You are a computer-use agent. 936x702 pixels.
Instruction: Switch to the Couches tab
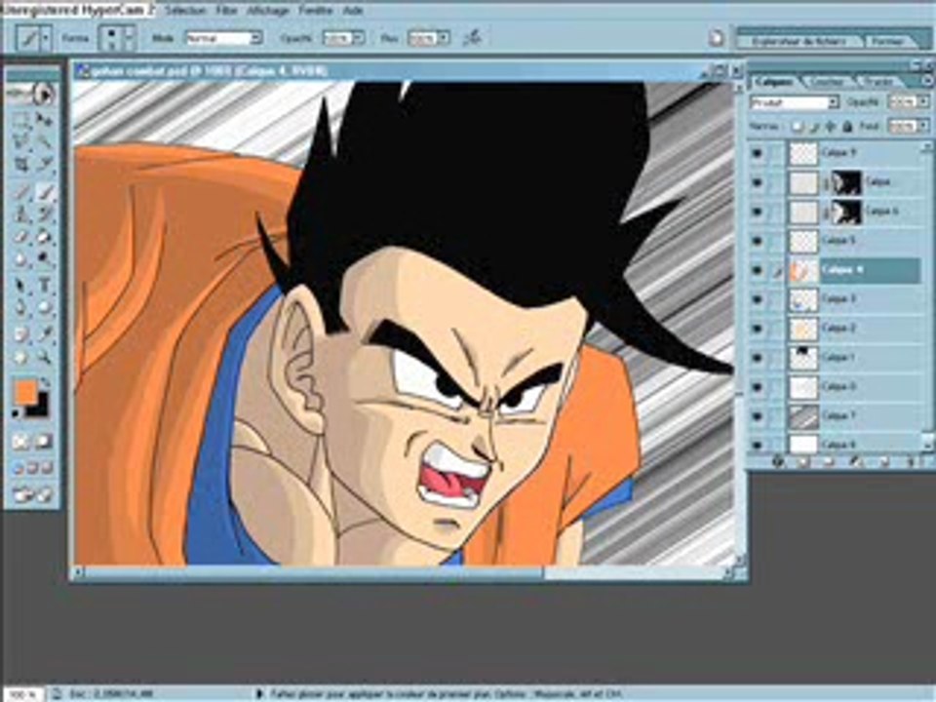tap(829, 82)
